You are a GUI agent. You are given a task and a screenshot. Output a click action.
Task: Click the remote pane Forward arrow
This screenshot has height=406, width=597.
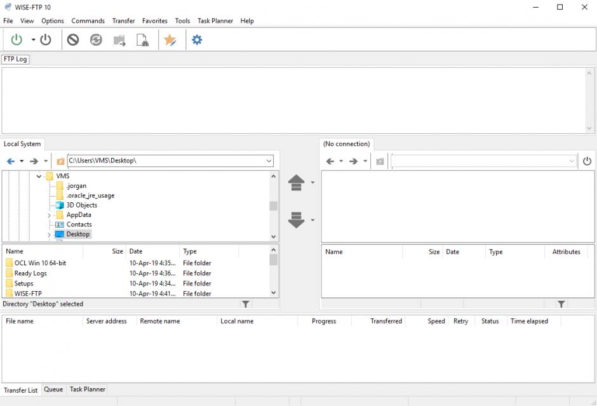[x=353, y=161]
